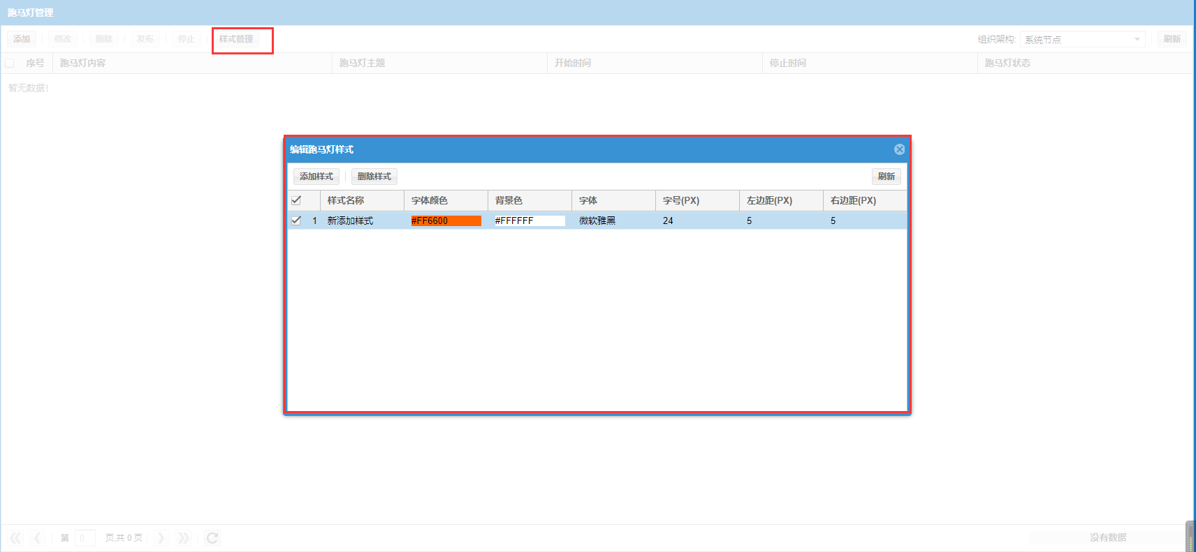
Task: Click 停止 in the main toolbar
Action: click(x=187, y=39)
